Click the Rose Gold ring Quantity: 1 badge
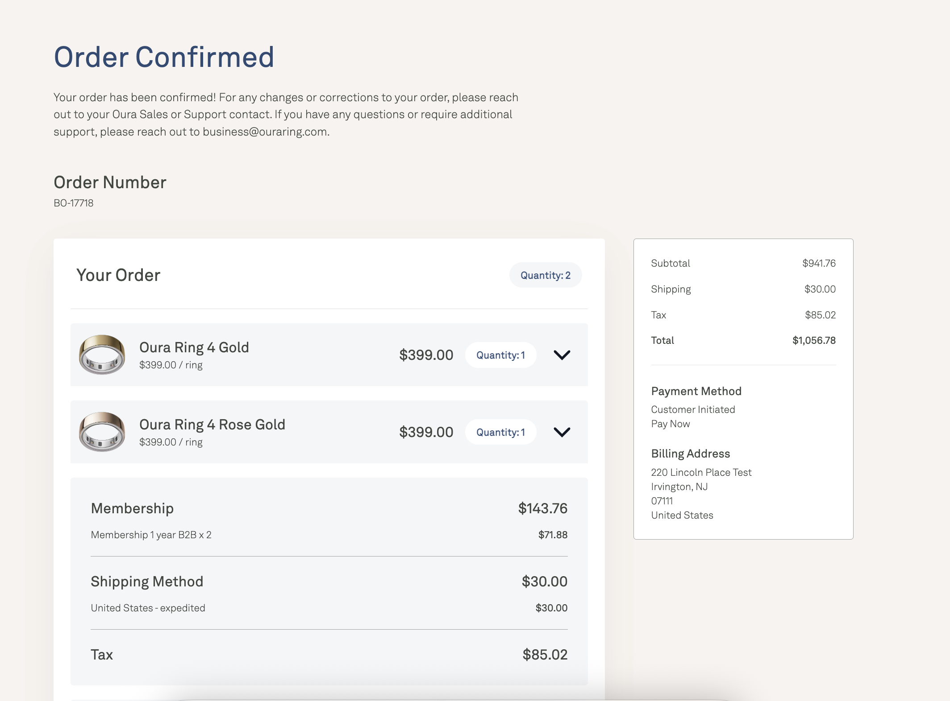 click(x=500, y=432)
